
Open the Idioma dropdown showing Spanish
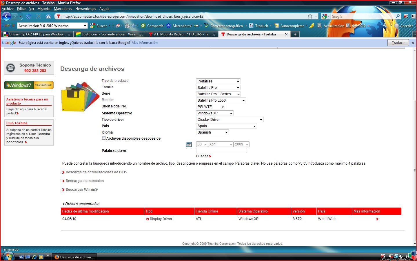click(213, 132)
